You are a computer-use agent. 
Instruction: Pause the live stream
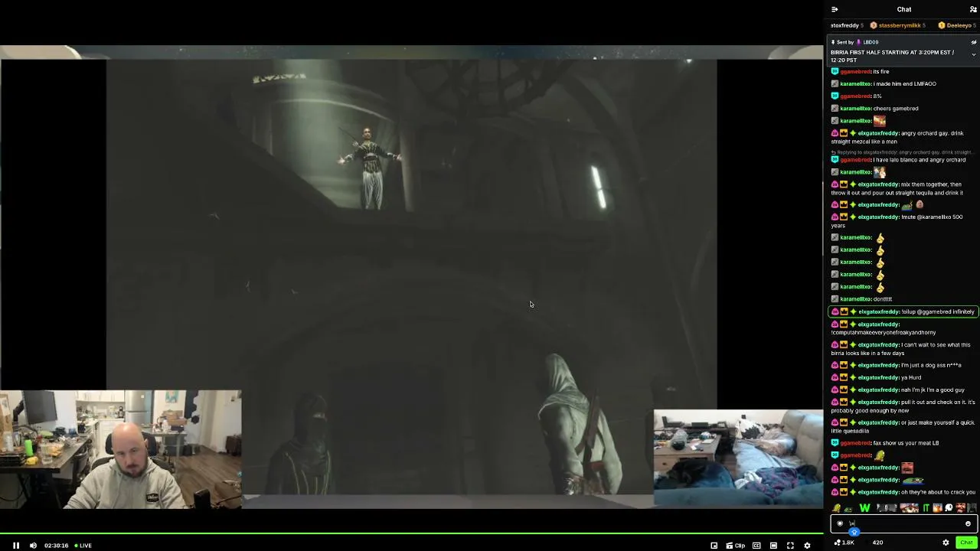coord(15,546)
